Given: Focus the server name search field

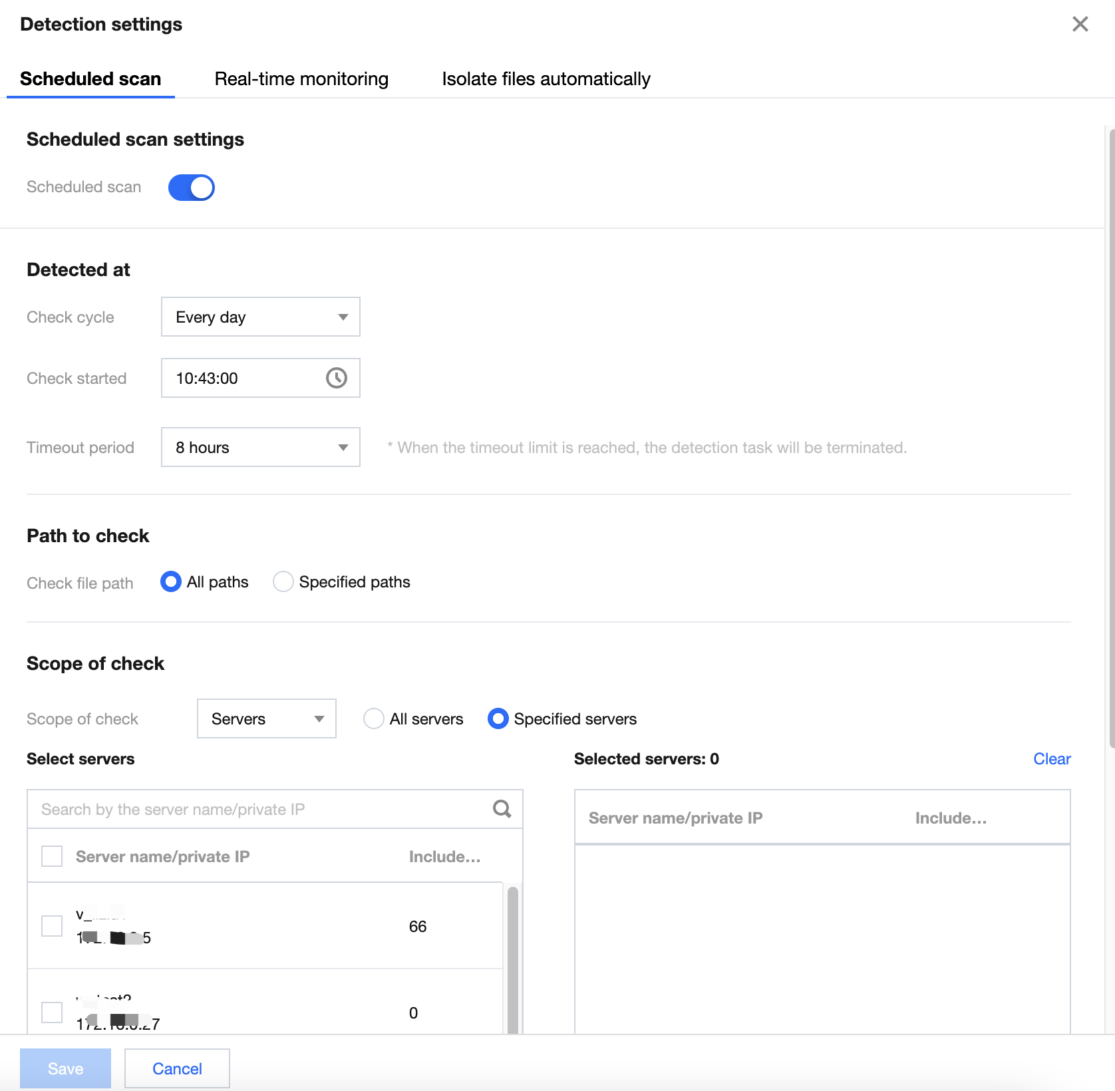Looking at the screenshot, I should click(259, 810).
